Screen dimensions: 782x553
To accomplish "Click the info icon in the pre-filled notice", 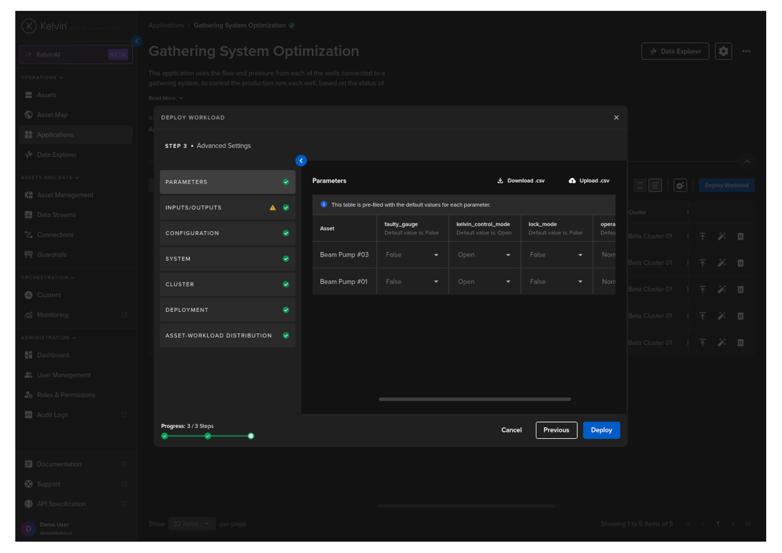I will [324, 204].
